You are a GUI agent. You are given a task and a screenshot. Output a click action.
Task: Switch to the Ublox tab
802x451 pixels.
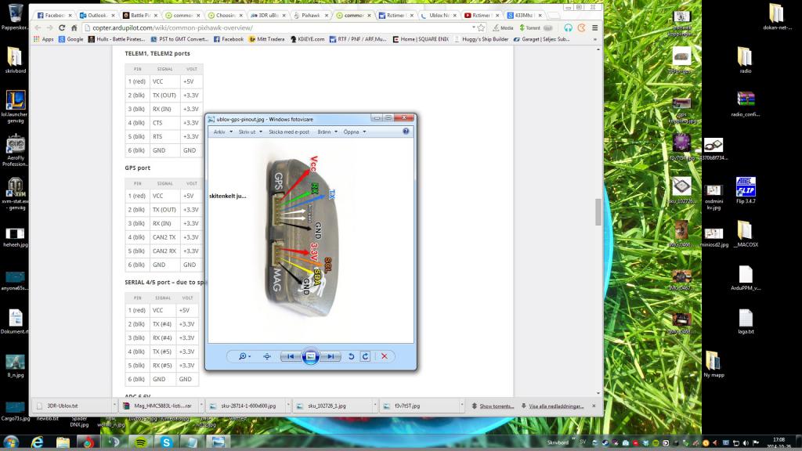pos(439,16)
